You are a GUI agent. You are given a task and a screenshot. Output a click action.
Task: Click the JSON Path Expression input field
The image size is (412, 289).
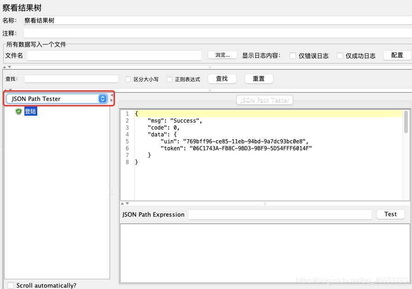(280, 214)
